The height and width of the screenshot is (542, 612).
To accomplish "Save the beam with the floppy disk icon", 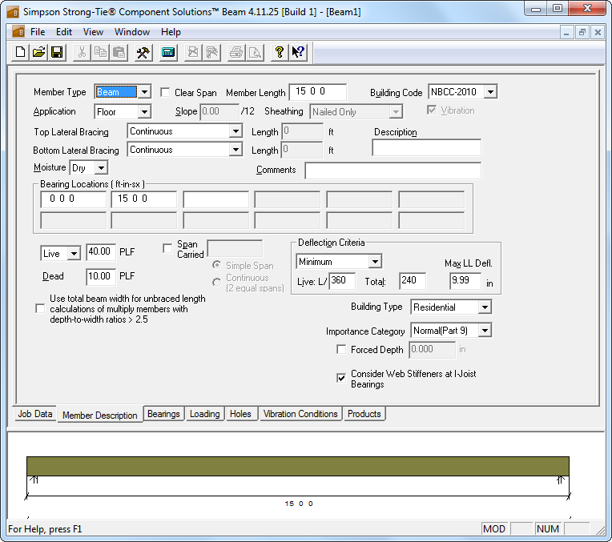I will (x=57, y=52).
